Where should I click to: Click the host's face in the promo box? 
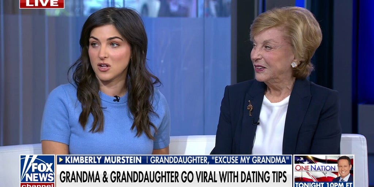point(344,166)
